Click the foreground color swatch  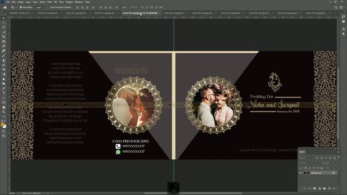point(3,125)
